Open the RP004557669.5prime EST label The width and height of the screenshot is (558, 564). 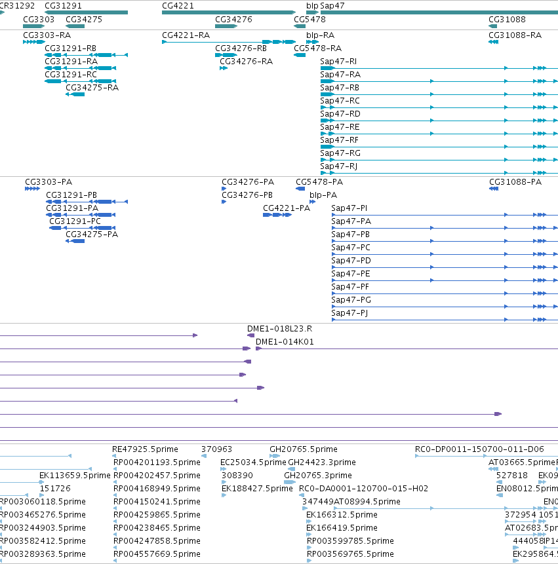pos(157,554)
